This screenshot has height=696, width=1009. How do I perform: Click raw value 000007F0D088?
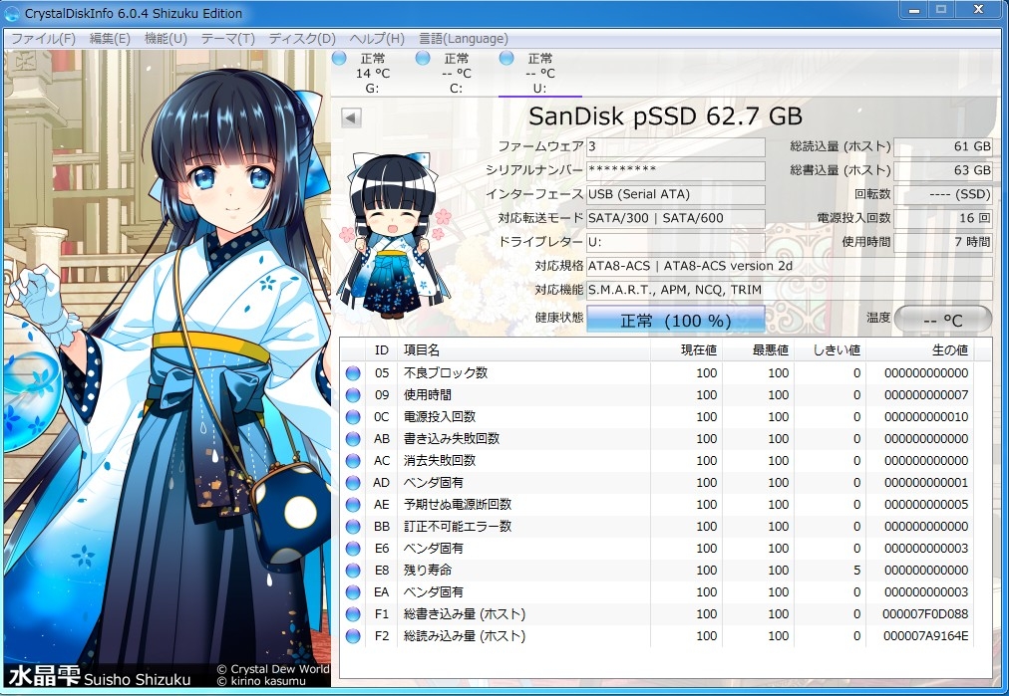coord(925,613)
